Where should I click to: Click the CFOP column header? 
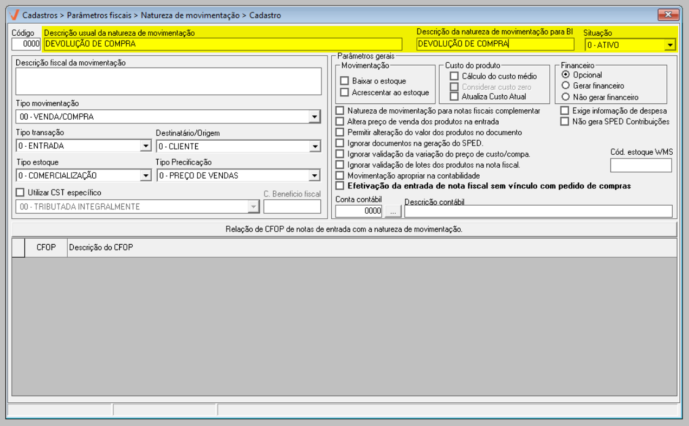click(46, 248)
